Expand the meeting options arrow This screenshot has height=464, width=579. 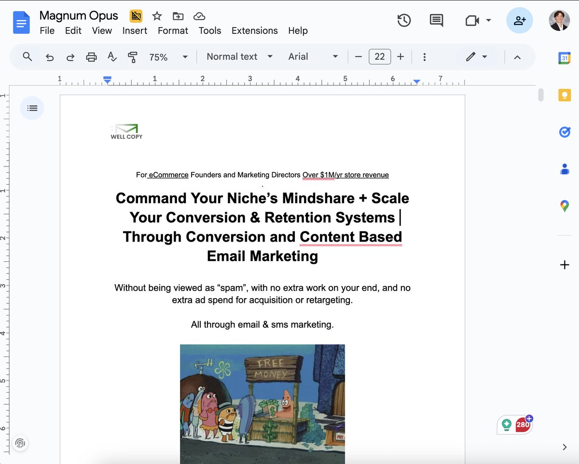(488, 20)
